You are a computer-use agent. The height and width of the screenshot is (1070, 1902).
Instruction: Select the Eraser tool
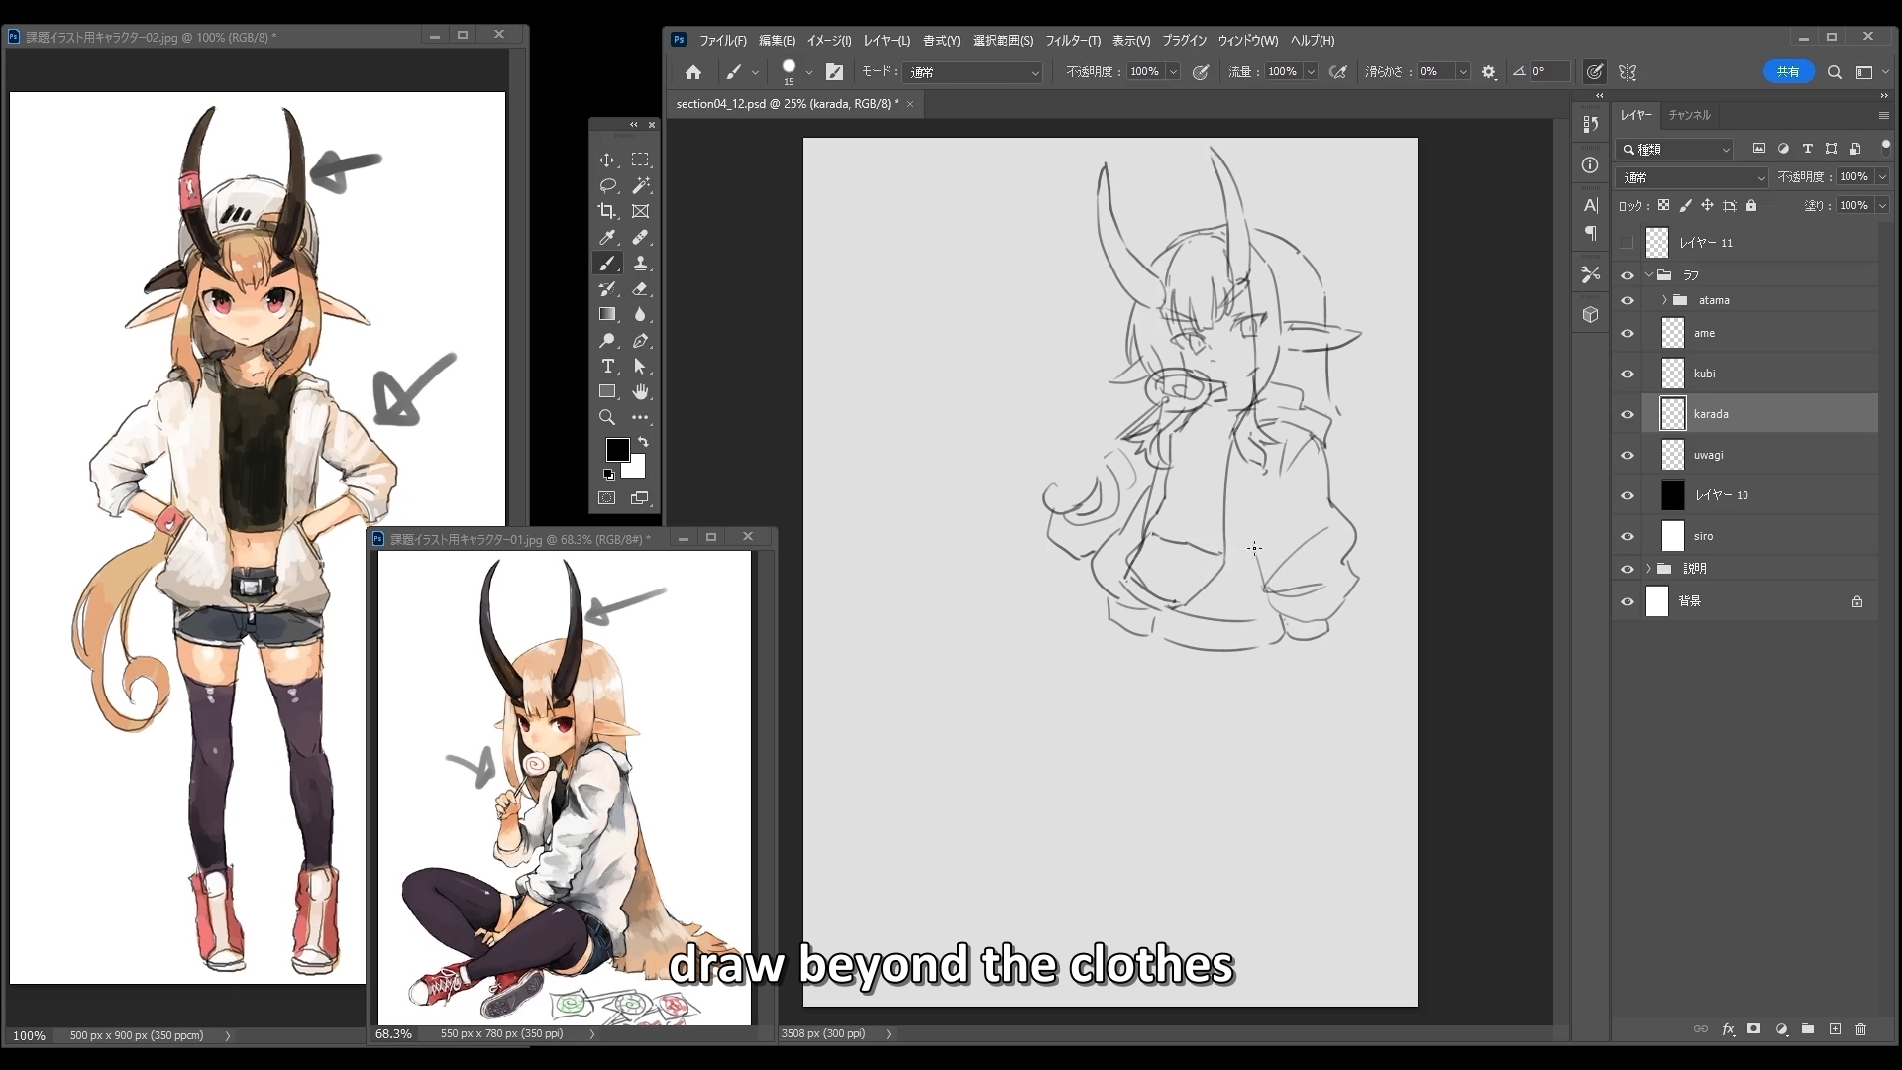[x=641, y=289]
